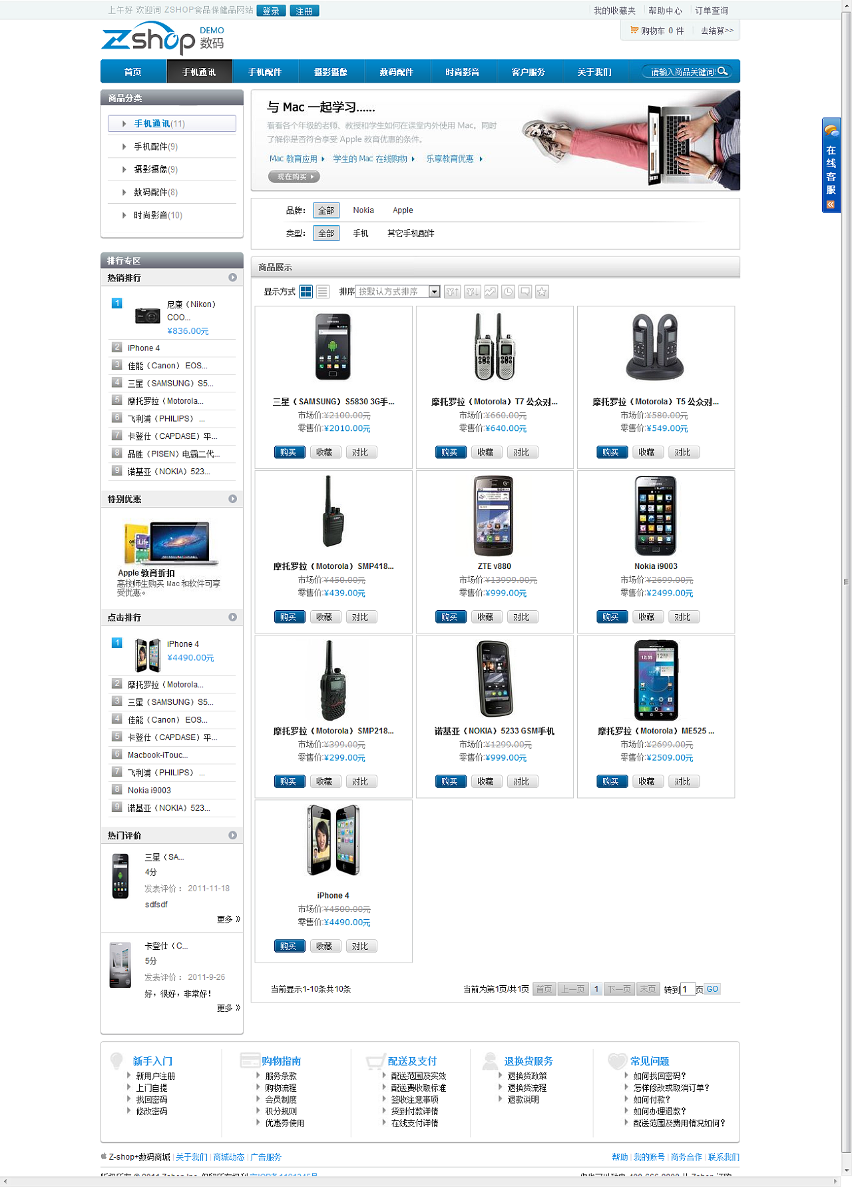
Task: Click 购买 button for iPhone 4
Action: click(x=289, y=946)
